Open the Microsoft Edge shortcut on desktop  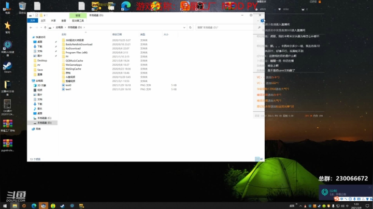pyautogui.click(x=125, y=6)
